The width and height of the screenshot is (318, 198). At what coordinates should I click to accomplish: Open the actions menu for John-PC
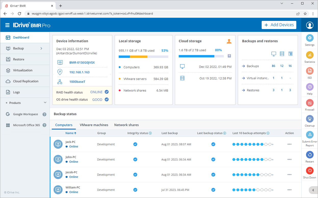(x=289, y=159)
